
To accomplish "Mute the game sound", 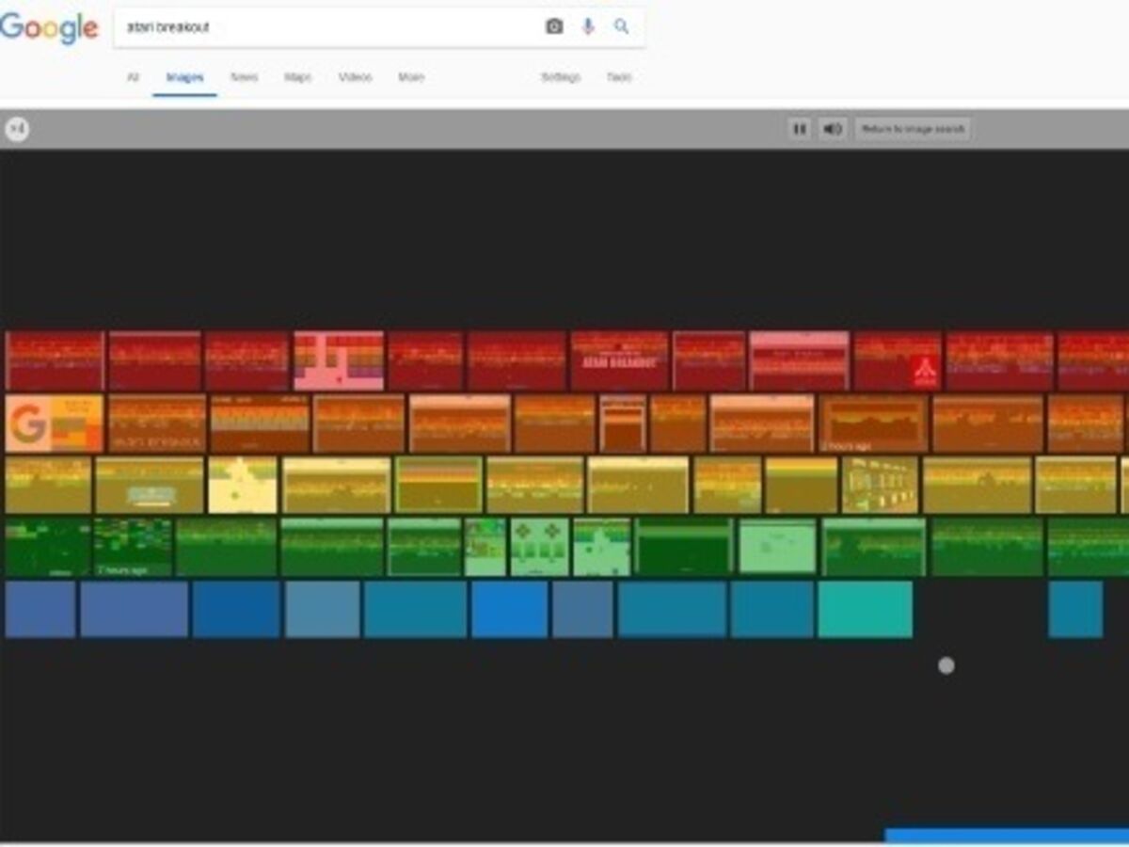I will 832,129.
